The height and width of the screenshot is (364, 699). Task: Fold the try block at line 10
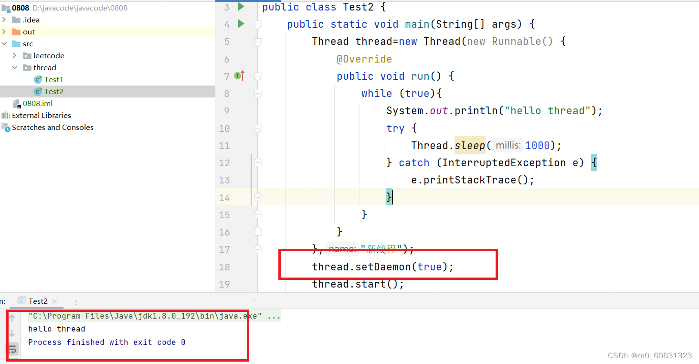point(258,128)
